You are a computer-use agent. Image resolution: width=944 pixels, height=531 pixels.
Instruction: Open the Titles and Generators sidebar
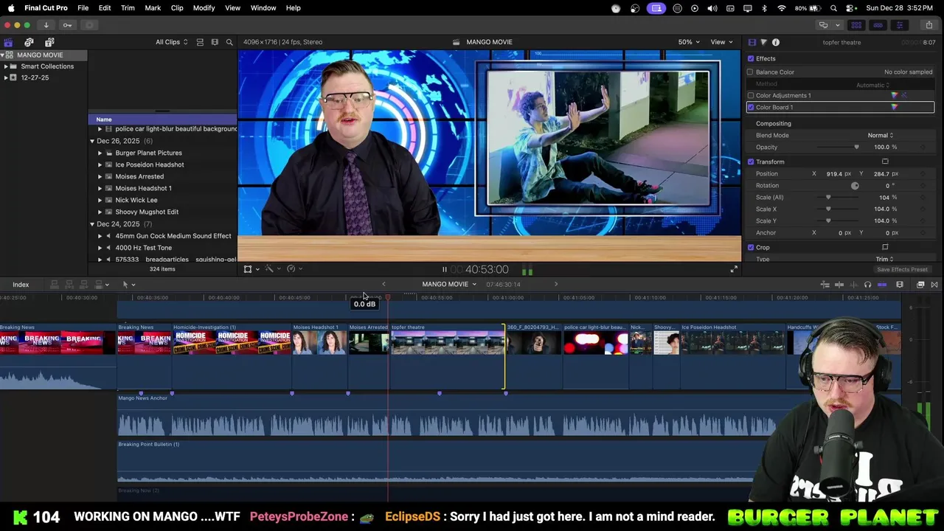pyautogui.click(x=49, y=42)
